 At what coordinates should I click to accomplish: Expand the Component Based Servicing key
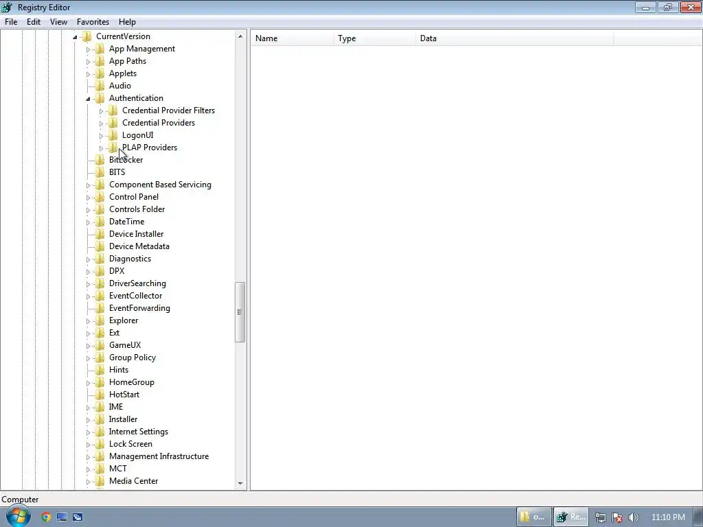88,185
